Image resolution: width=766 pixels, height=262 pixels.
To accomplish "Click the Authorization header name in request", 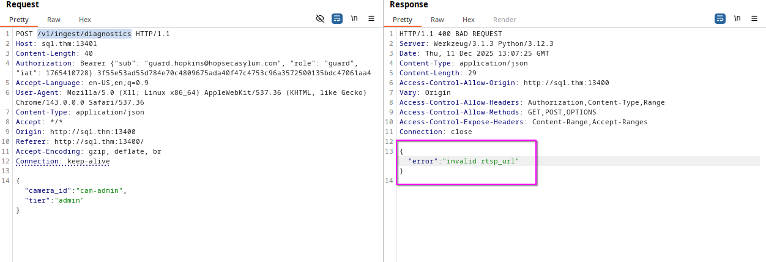I will pyautogui.click(x=43, y=63).
